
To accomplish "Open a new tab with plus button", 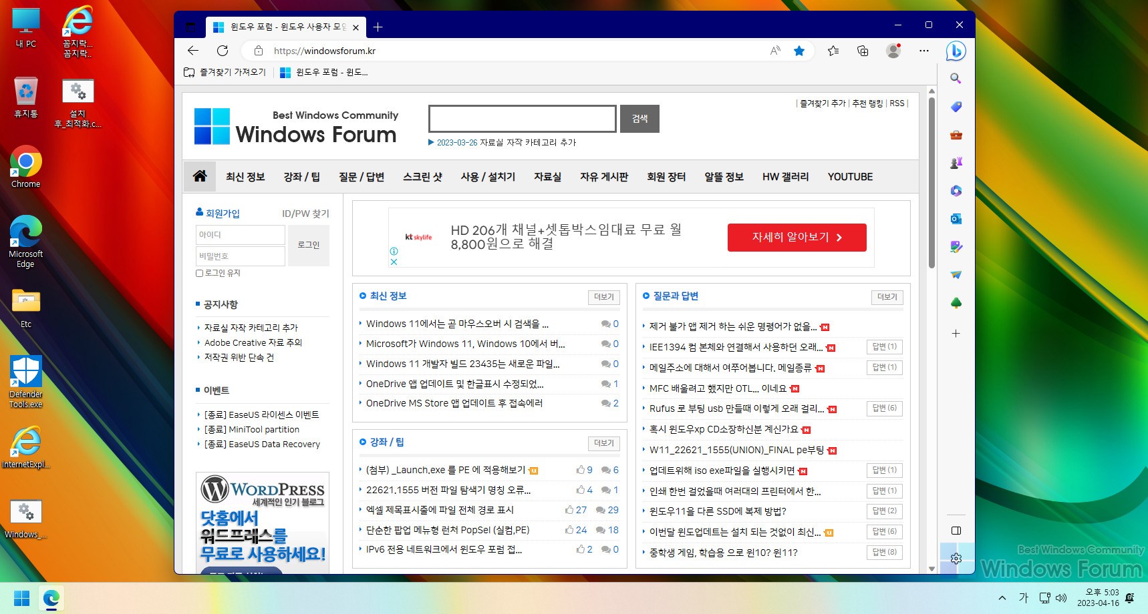I will [x=378, y=27].
